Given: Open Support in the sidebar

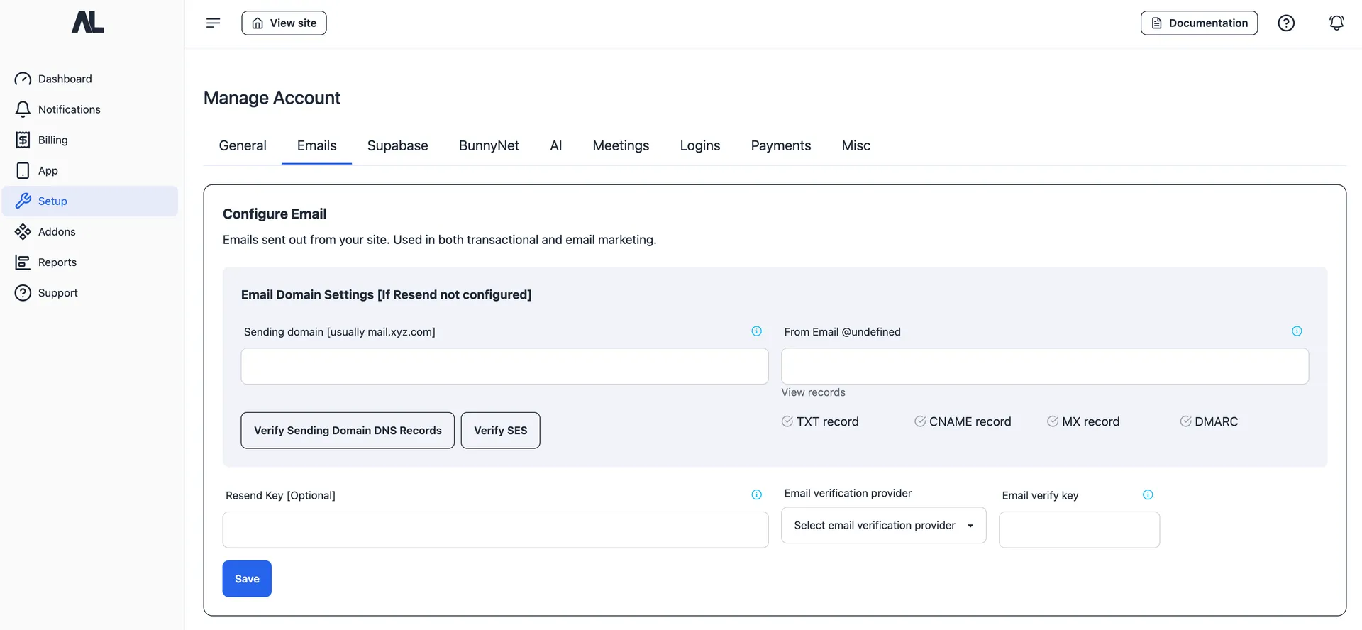Looking at the screenshot, I should click(x=90, y=292).
